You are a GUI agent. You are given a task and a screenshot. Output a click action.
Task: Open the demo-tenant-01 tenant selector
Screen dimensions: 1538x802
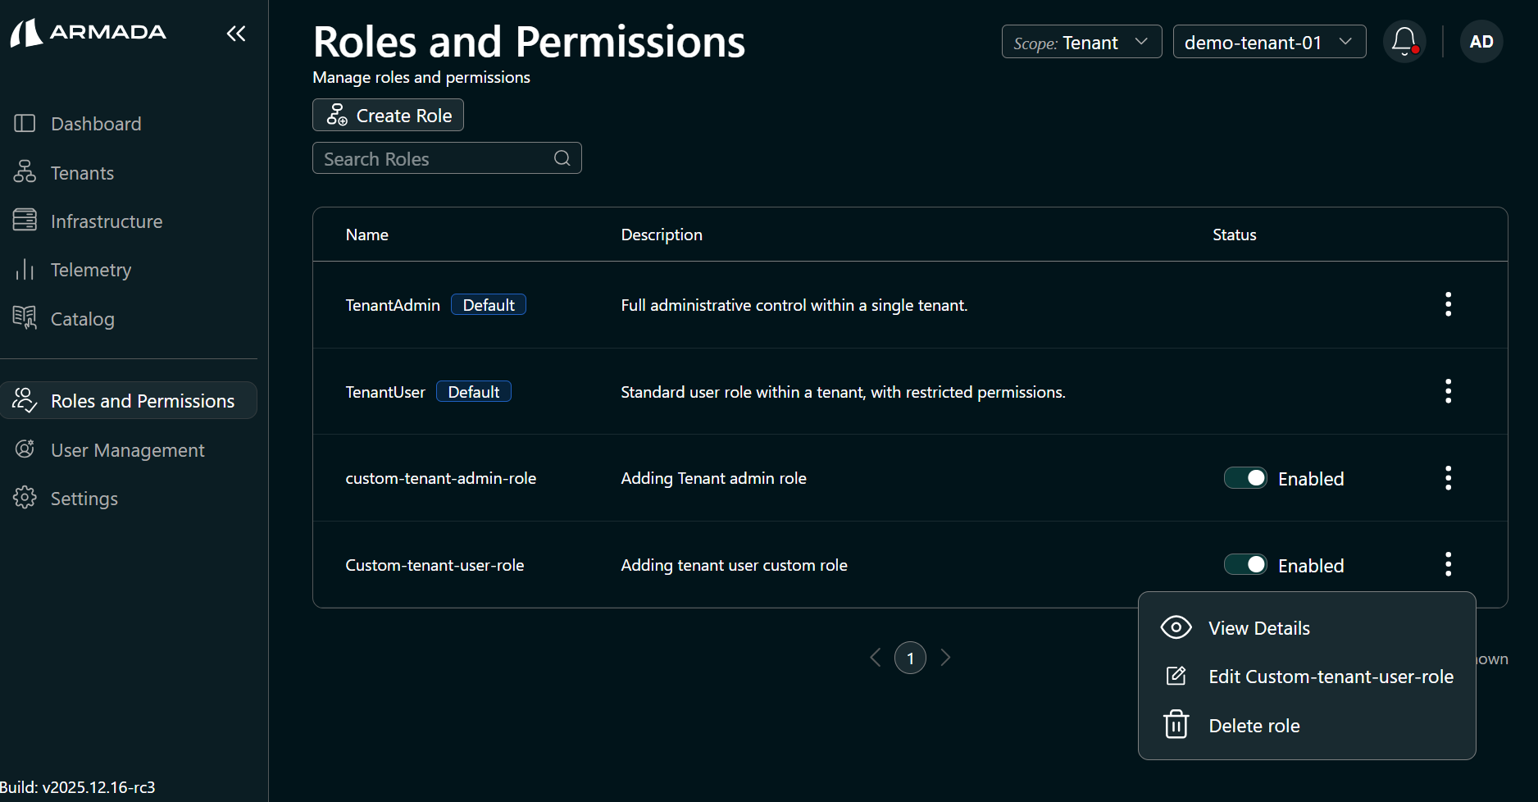pyautogui.click(x=1268, y=41)
